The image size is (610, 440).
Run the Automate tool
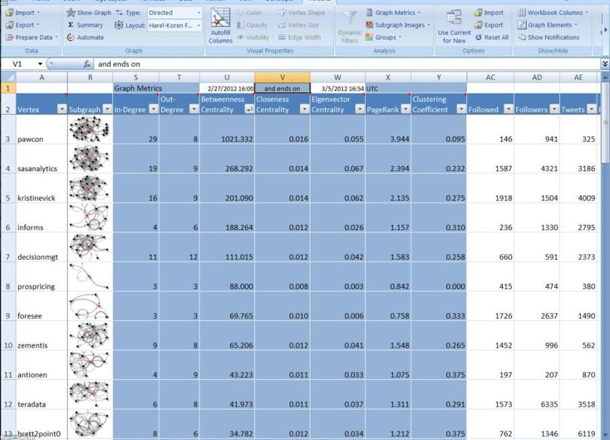[x=85, y=37]
